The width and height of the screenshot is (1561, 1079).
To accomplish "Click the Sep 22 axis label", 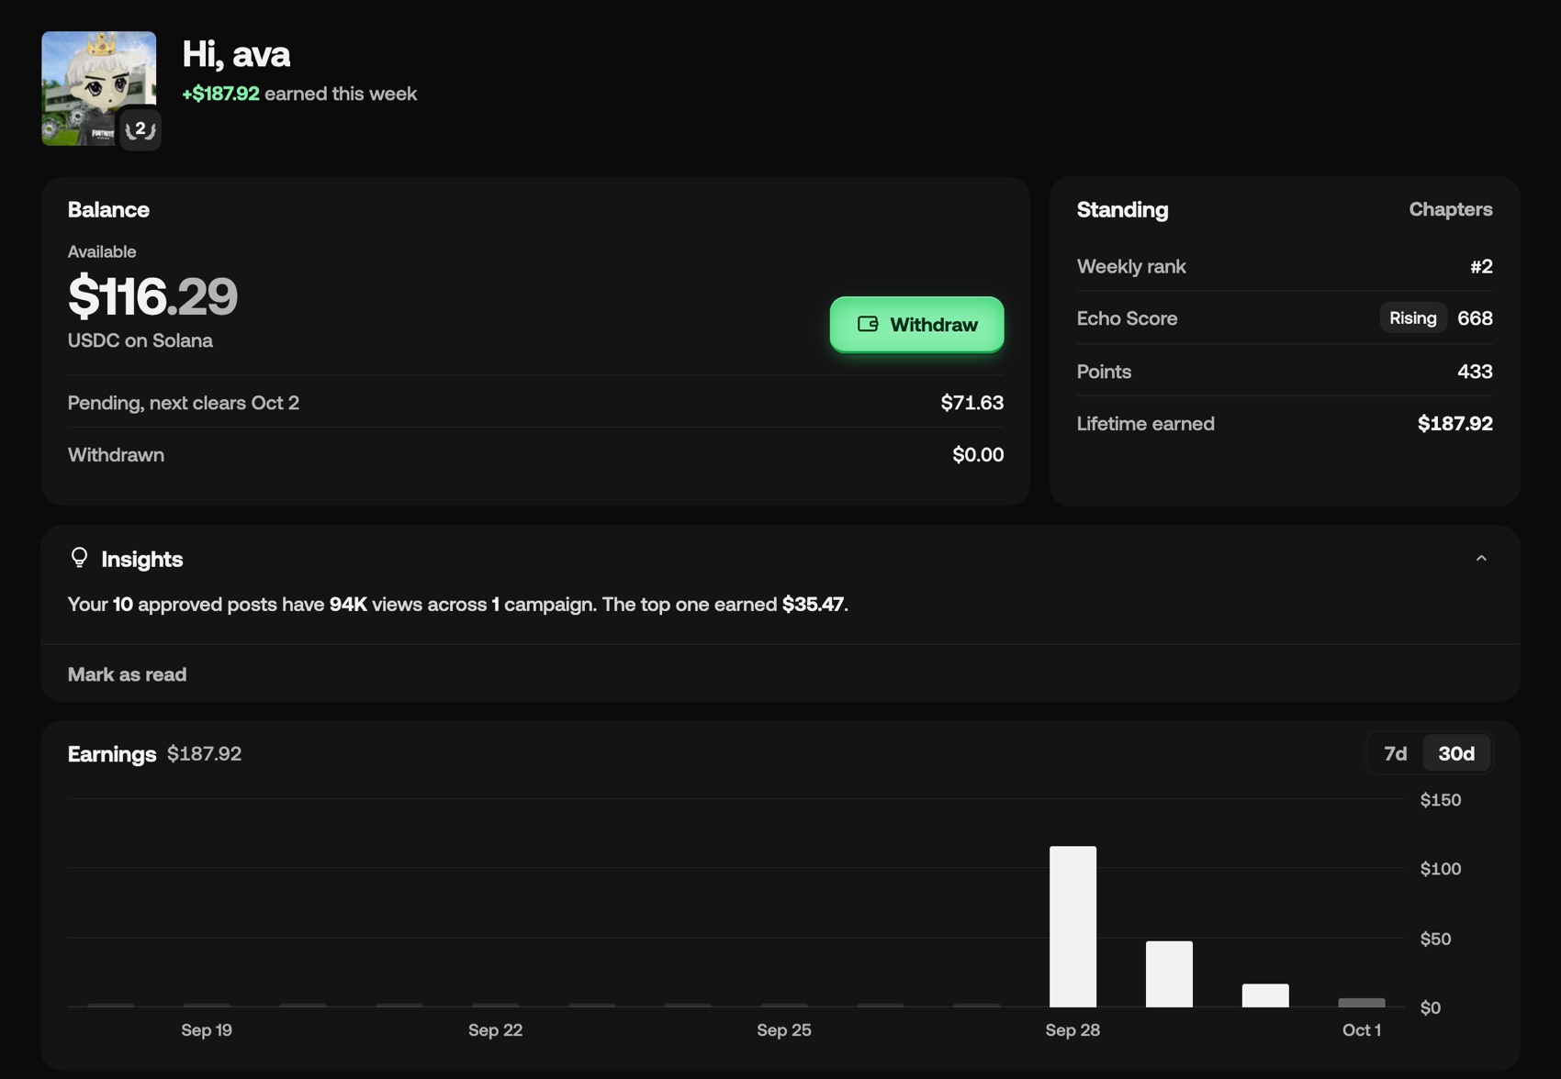I will (x=495, y=1029).
